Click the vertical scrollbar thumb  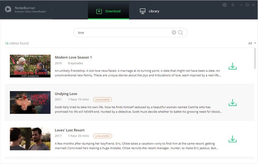[x=255, y=58]
